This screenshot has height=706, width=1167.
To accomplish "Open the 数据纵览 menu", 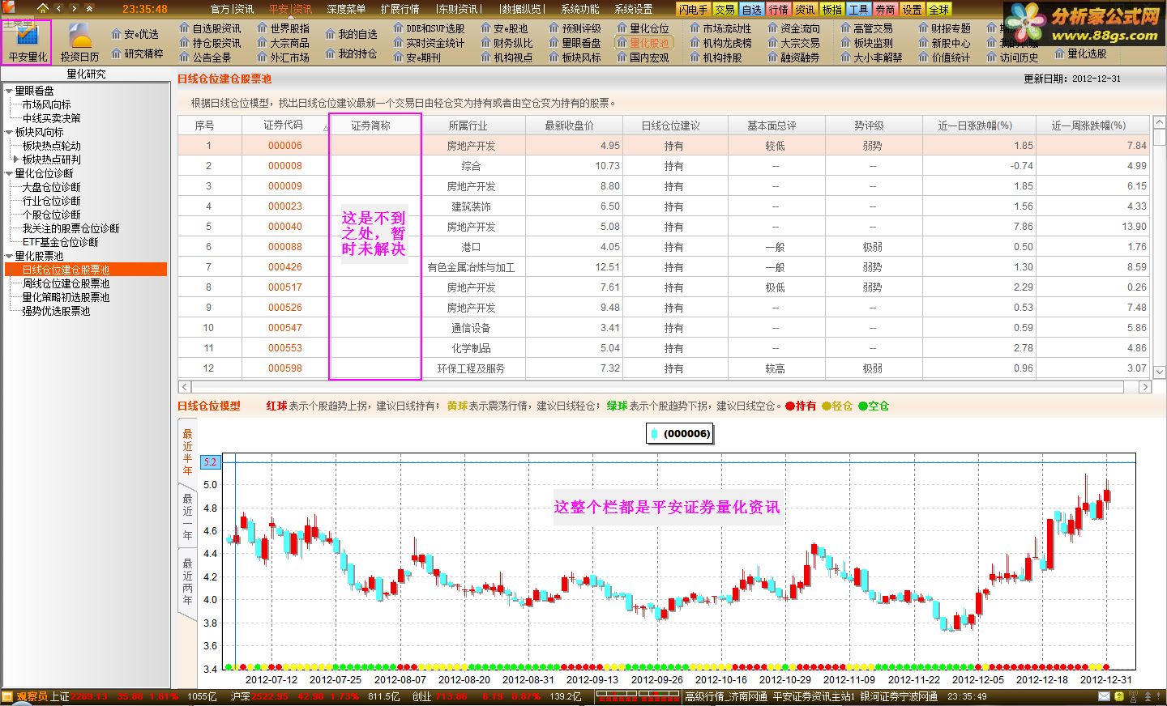I will point(521,9).
